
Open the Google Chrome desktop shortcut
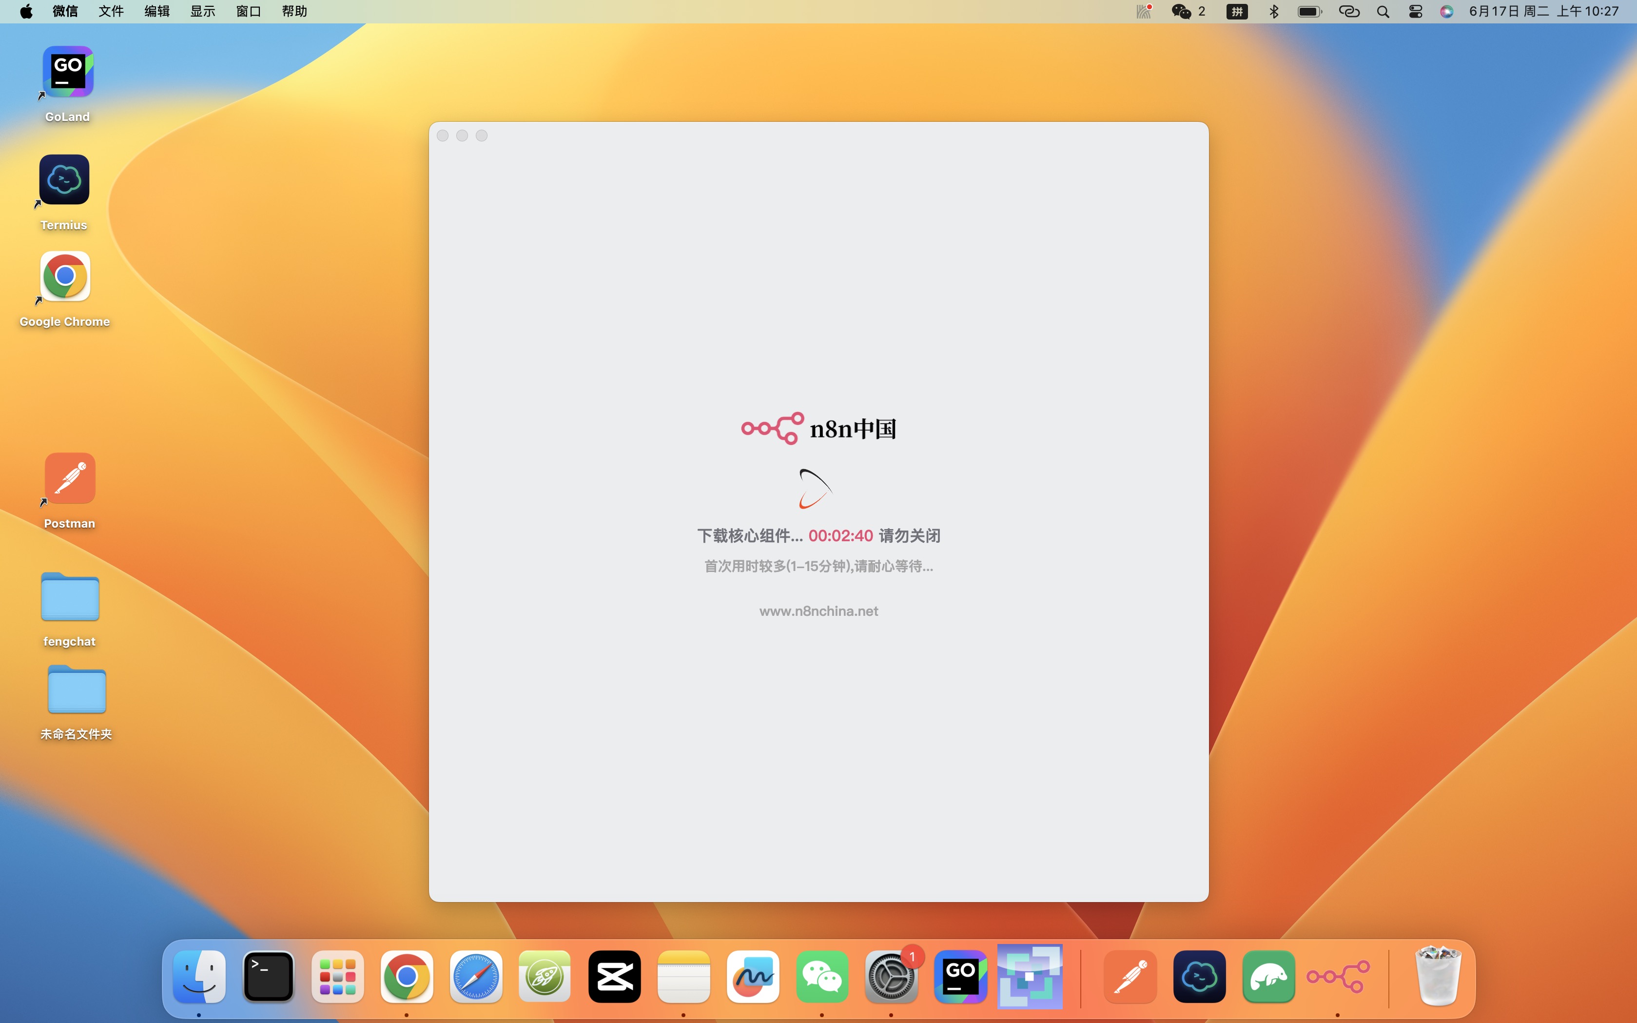65,276
